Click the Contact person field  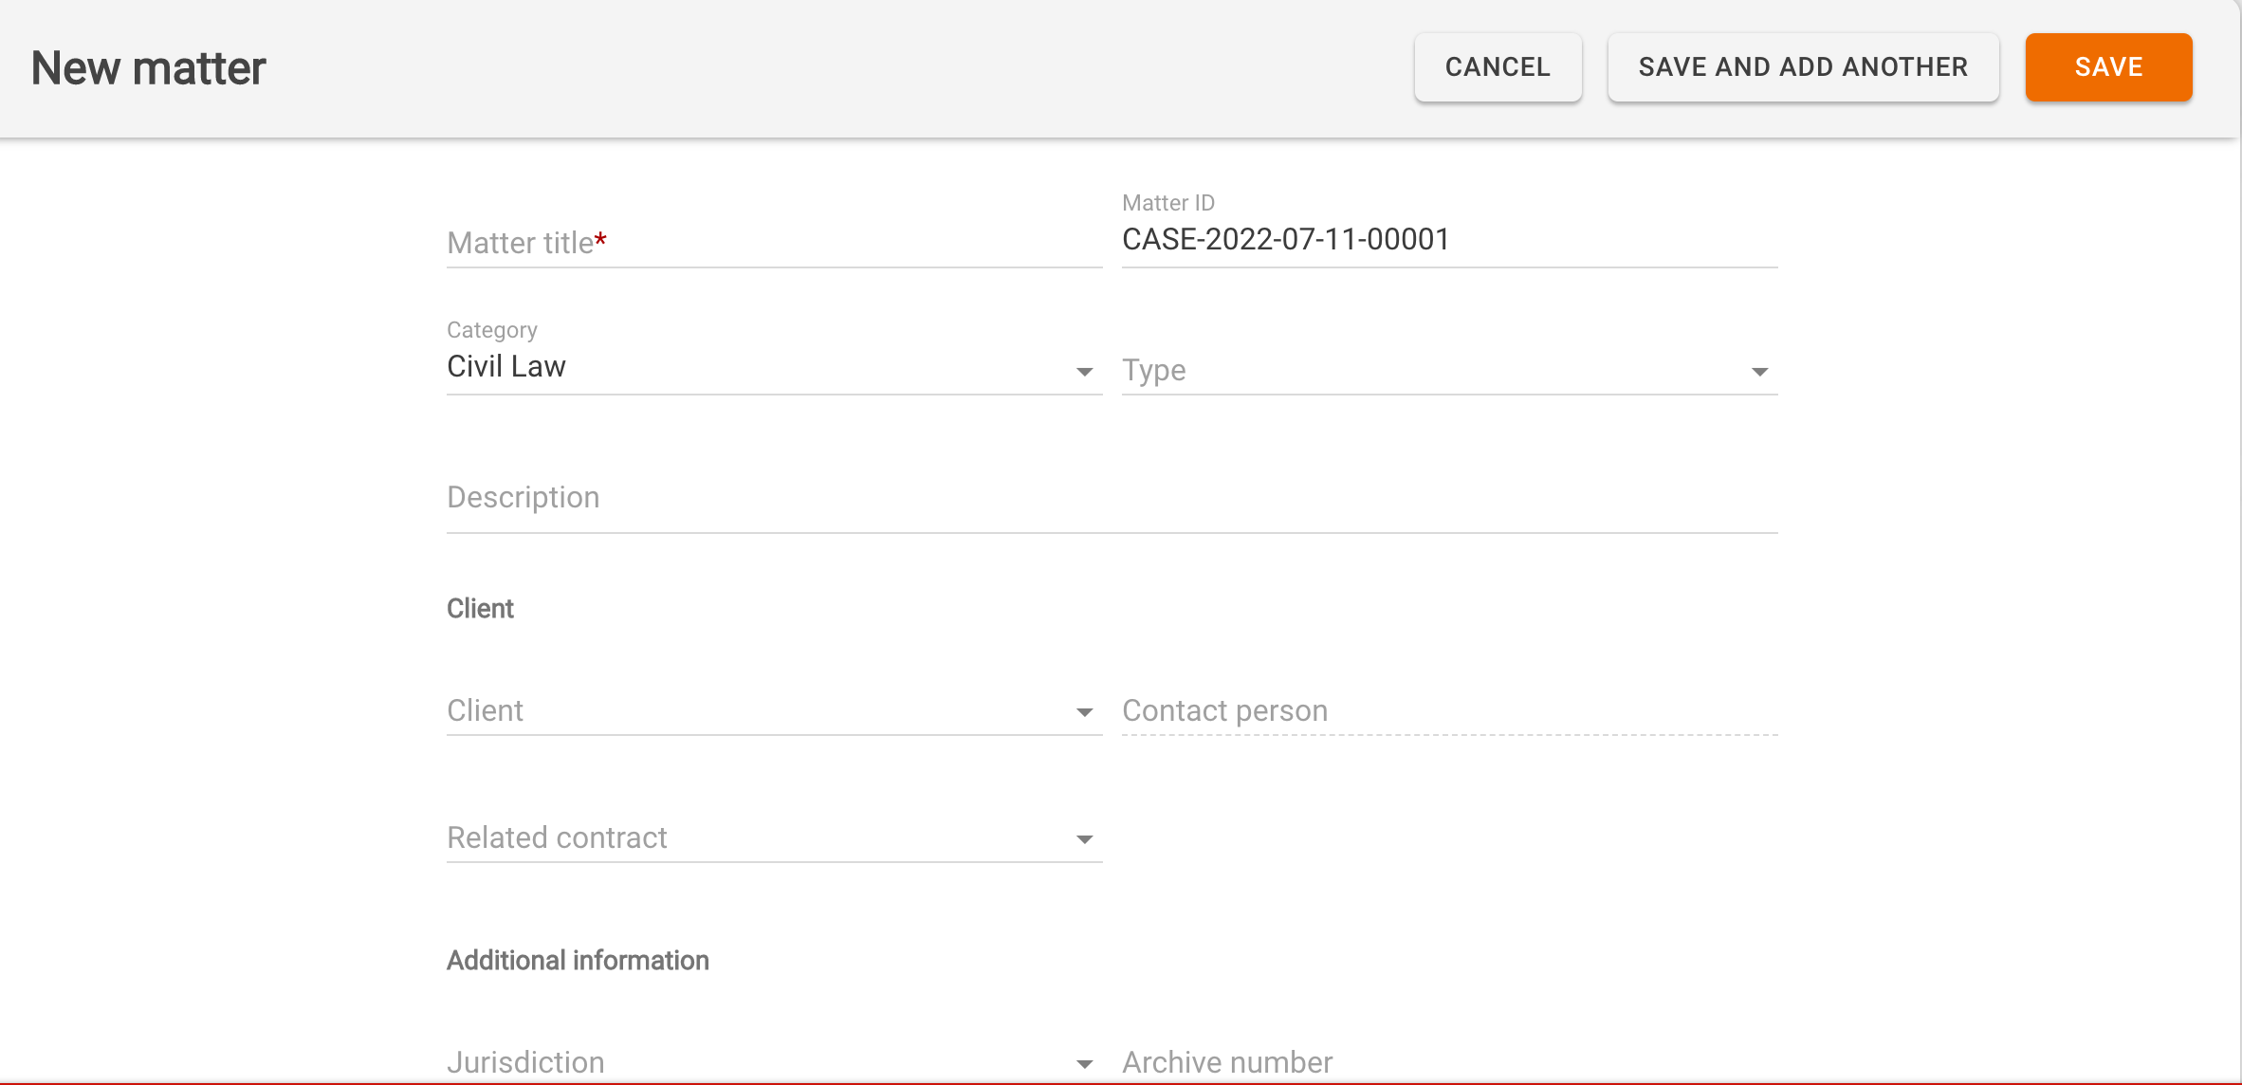(x=1449, y=710)
